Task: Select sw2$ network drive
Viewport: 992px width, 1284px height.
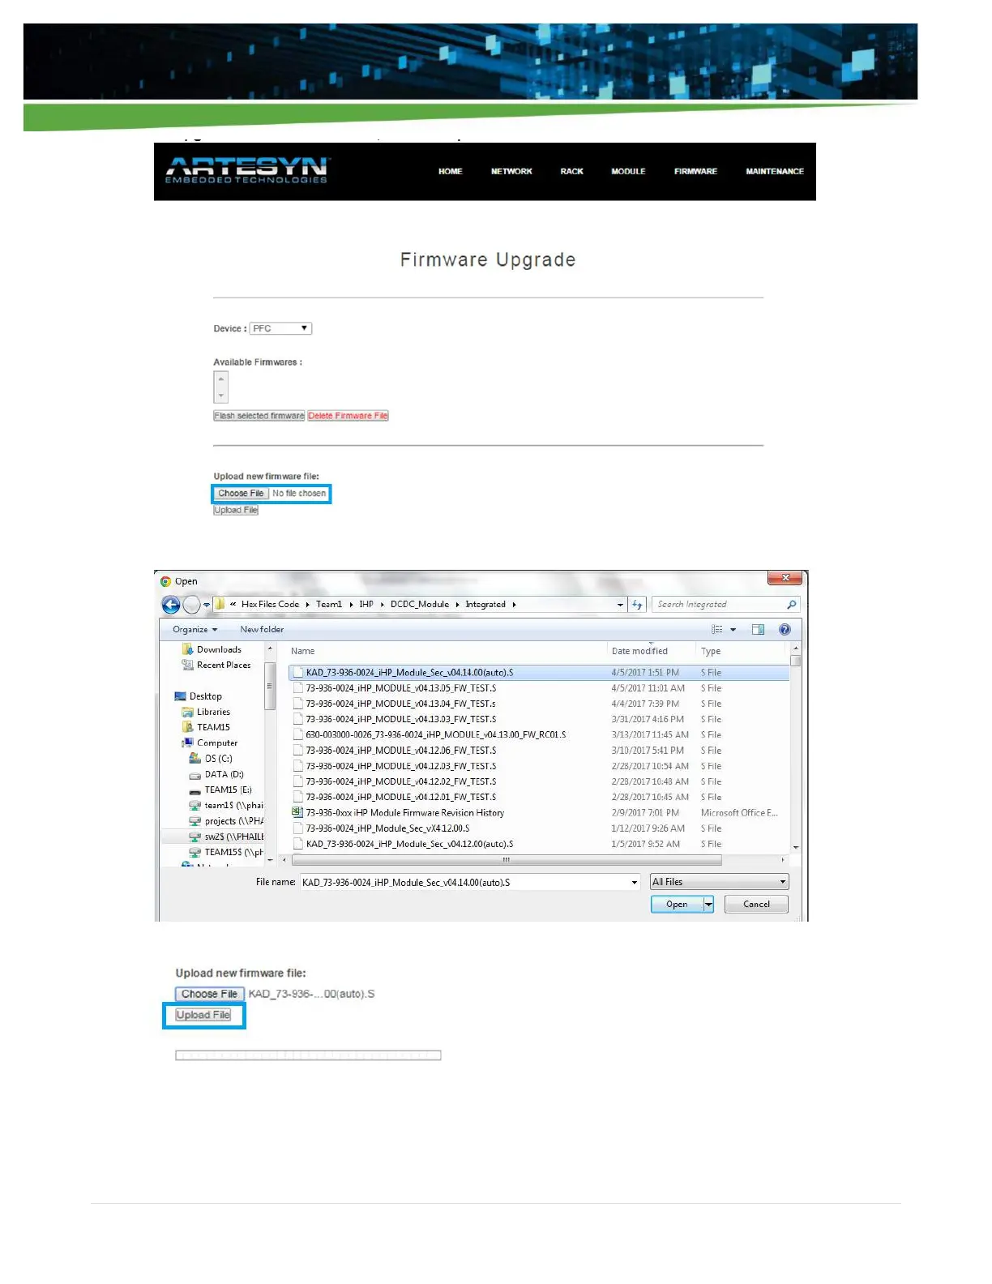Action: coord(225,837)
